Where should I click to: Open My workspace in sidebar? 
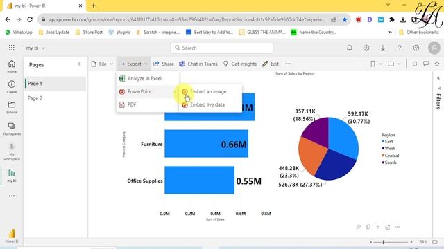[x=12, y=152]
